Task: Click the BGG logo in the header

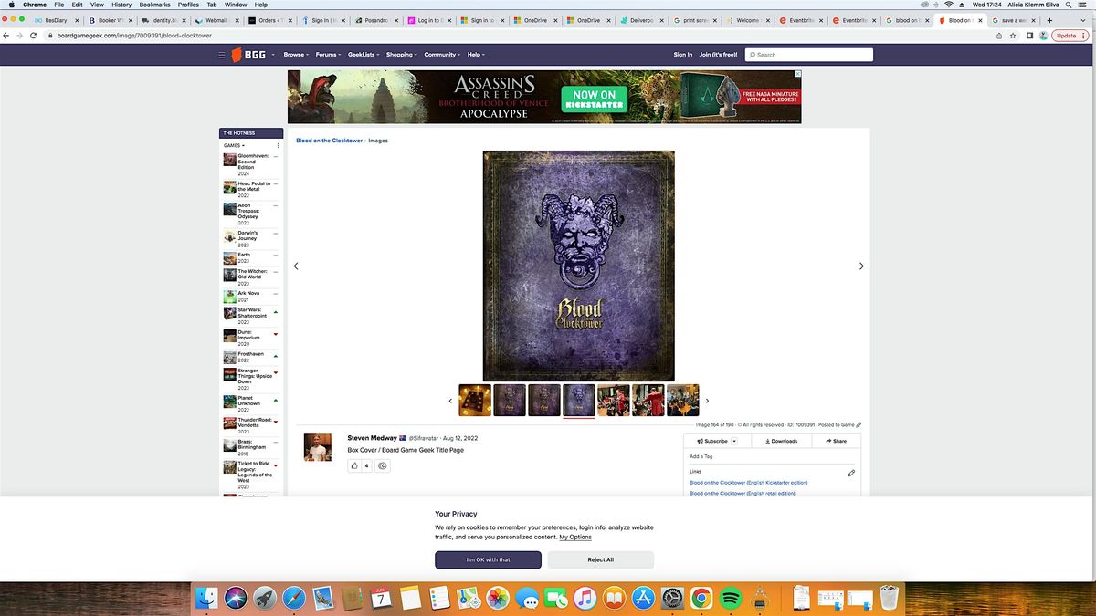Action: click(x=248, y=55)
